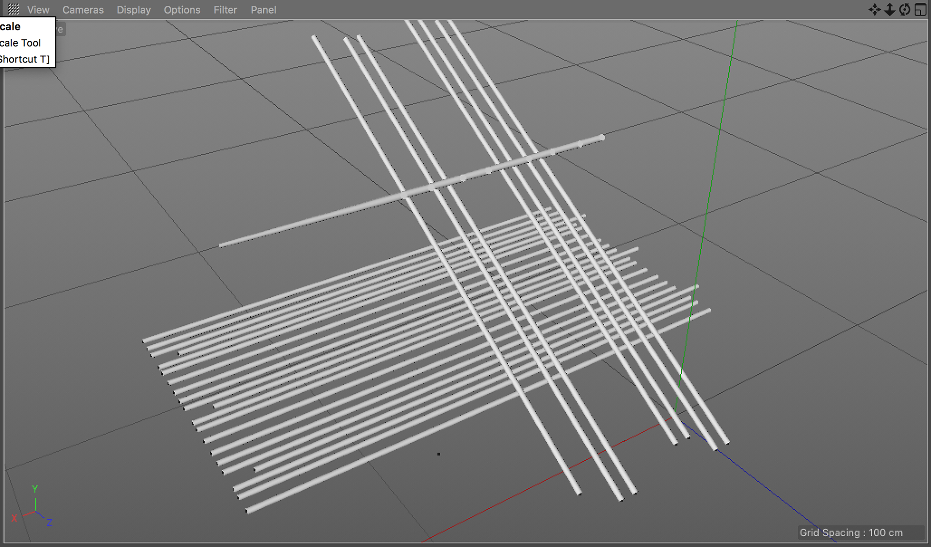This screenshot has height=547, width=931.
Task: Open the Cameras menu
Action: coord(83,10)
